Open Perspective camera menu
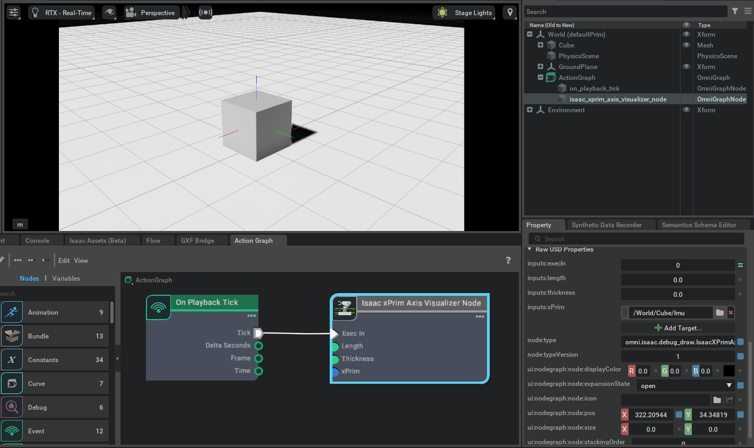The width and height of the screenshot is (754, 448). [151, 12]
